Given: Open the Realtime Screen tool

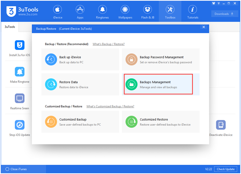Looking at the screenshot, I should [x=20, y=101].
